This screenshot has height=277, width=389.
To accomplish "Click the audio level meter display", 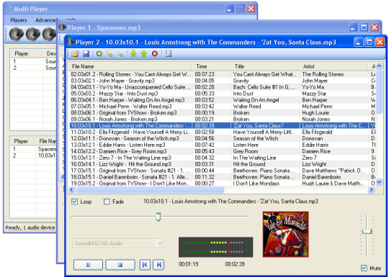I will [x=215, y=247].
